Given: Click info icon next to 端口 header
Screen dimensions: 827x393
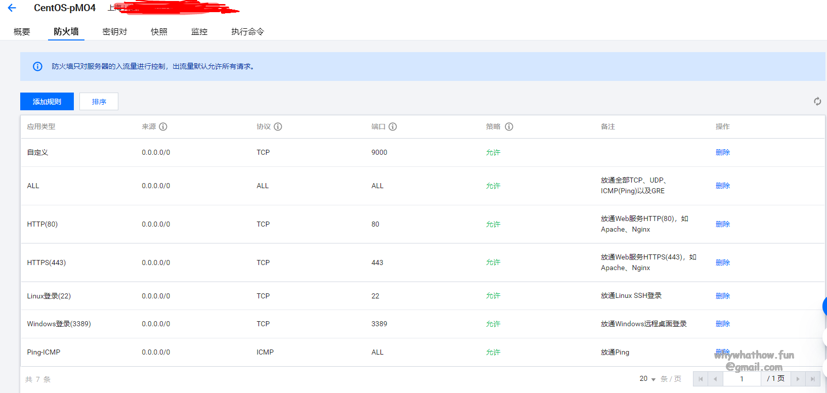Looking at the screenshot, I should pyautogui.click(x=393, y=126).
